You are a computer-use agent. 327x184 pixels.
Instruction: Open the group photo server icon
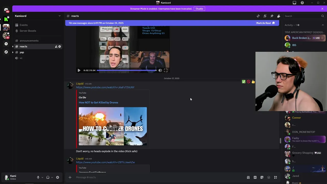tap(6, 27)
